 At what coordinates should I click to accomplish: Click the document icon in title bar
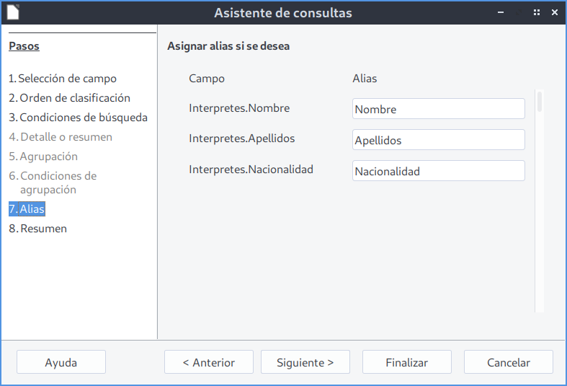13,12
